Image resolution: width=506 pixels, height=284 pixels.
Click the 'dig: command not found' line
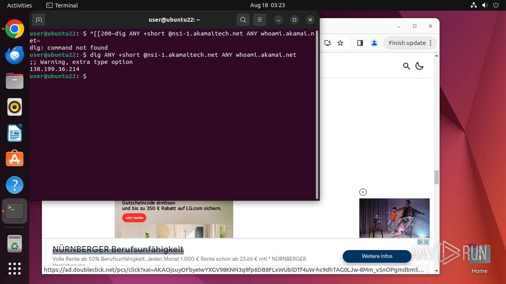pos(69,48)
